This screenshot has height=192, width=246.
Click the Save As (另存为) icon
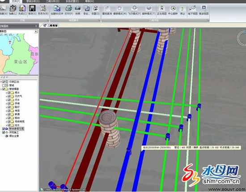coord(43,8)
